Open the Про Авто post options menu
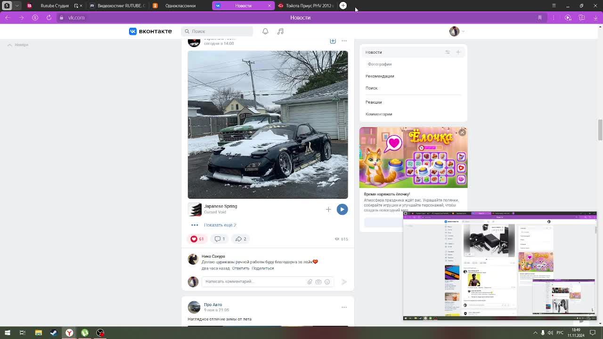The width and height of the screenshot is (603, 339). click(344, 307)
